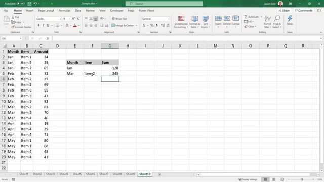Screen dimensions: 324x182
Task: Open Cell Styles gallery
Action: coord(206,22)
